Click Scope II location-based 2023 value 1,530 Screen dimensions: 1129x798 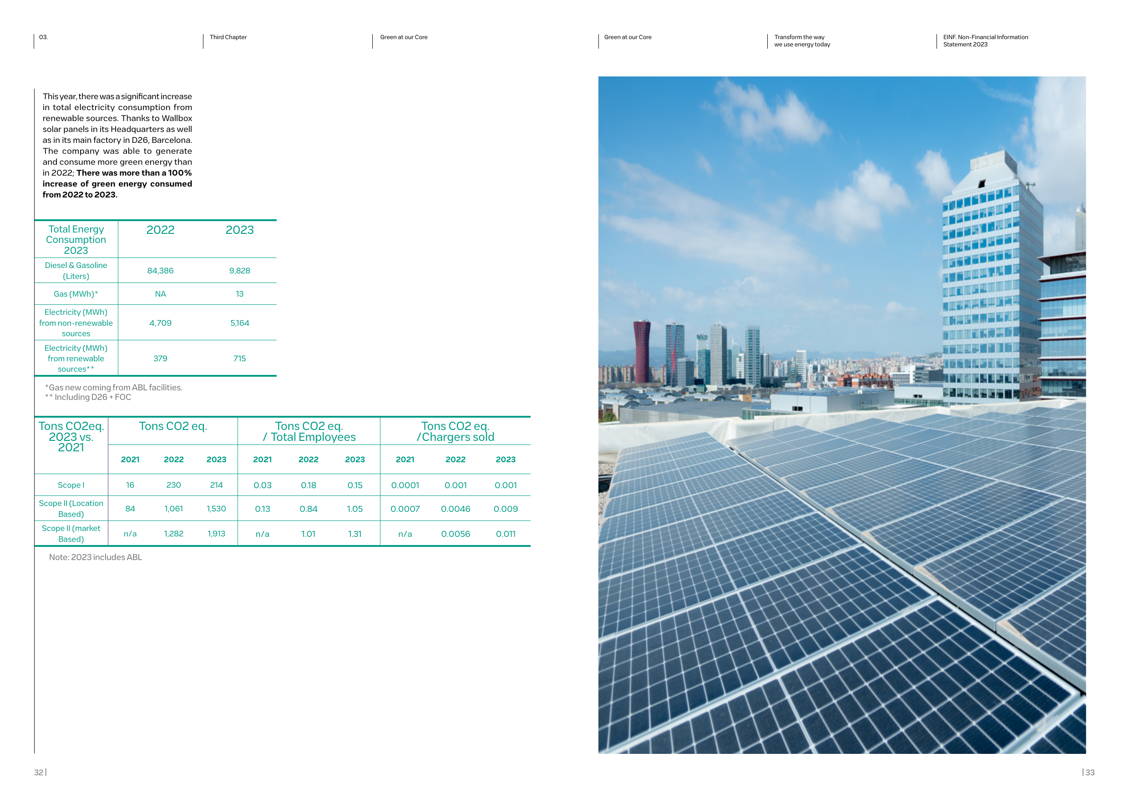point(216,509)
